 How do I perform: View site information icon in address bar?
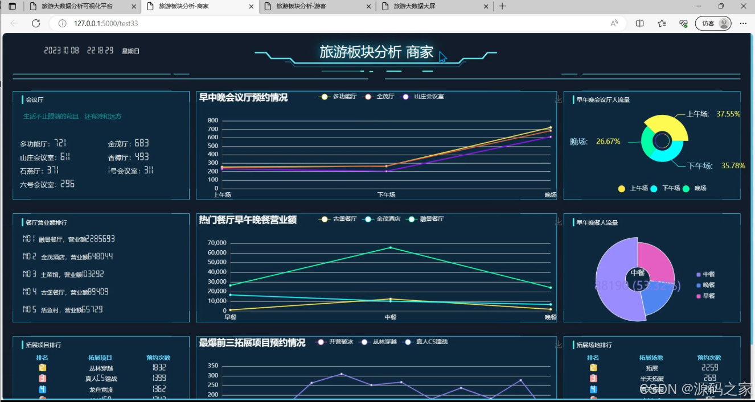click(x=62, y=23)
